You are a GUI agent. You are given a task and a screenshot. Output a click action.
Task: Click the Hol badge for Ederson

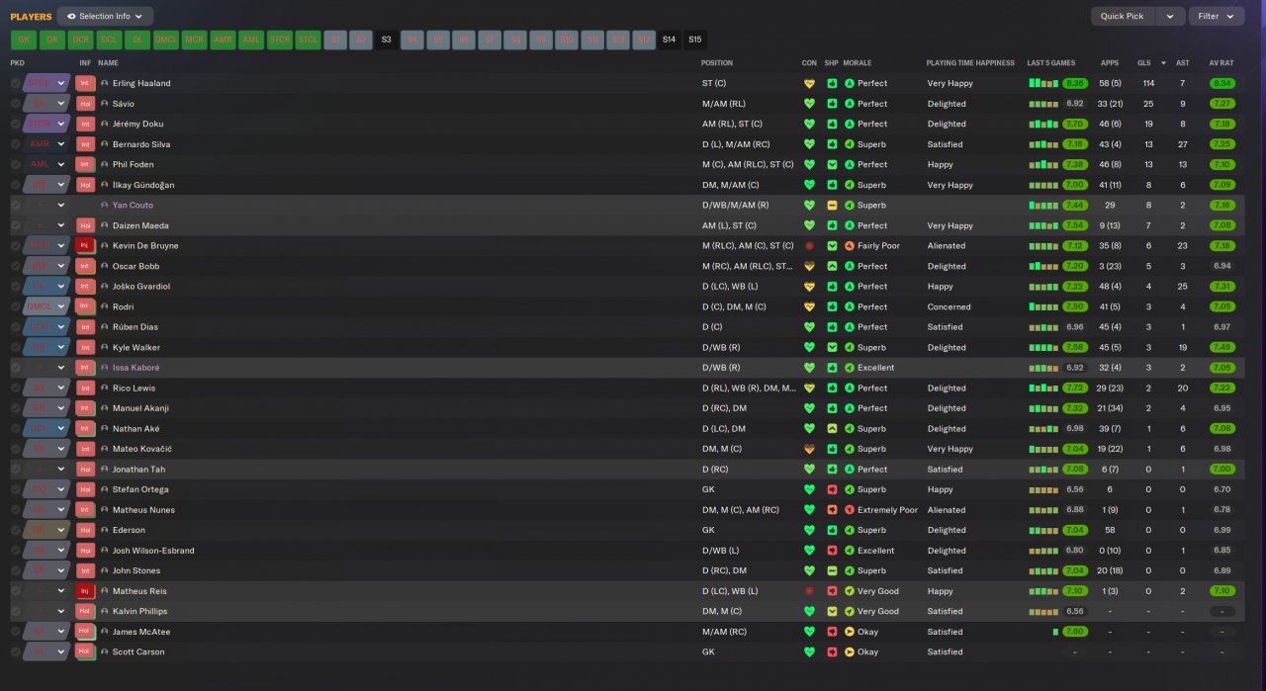click(x=85, y=530)
